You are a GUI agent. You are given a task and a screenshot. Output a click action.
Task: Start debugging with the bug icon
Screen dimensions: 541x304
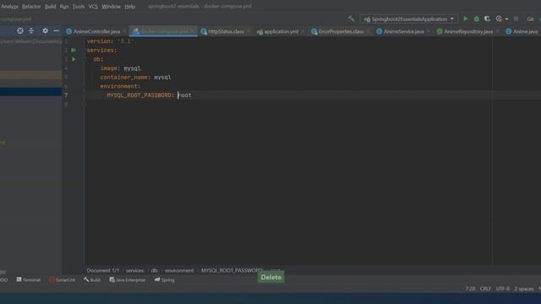pos(477,19)
